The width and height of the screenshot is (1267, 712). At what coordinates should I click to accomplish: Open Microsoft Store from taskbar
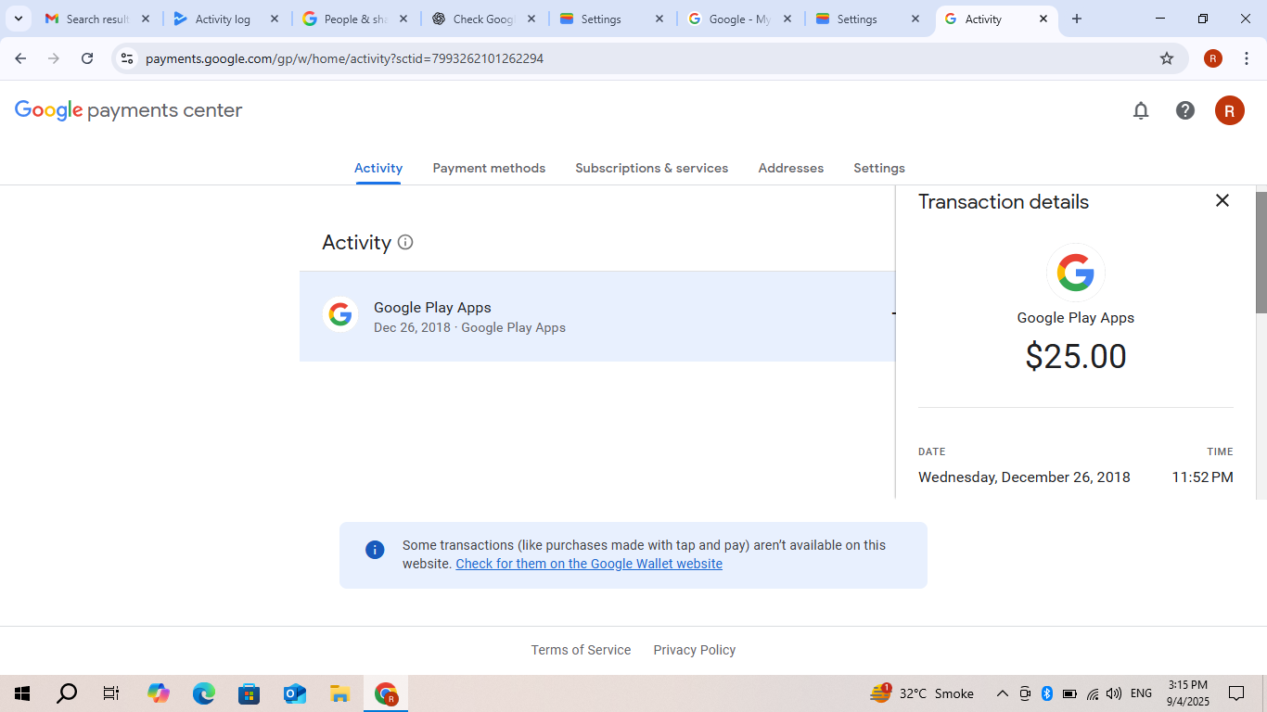249,693
